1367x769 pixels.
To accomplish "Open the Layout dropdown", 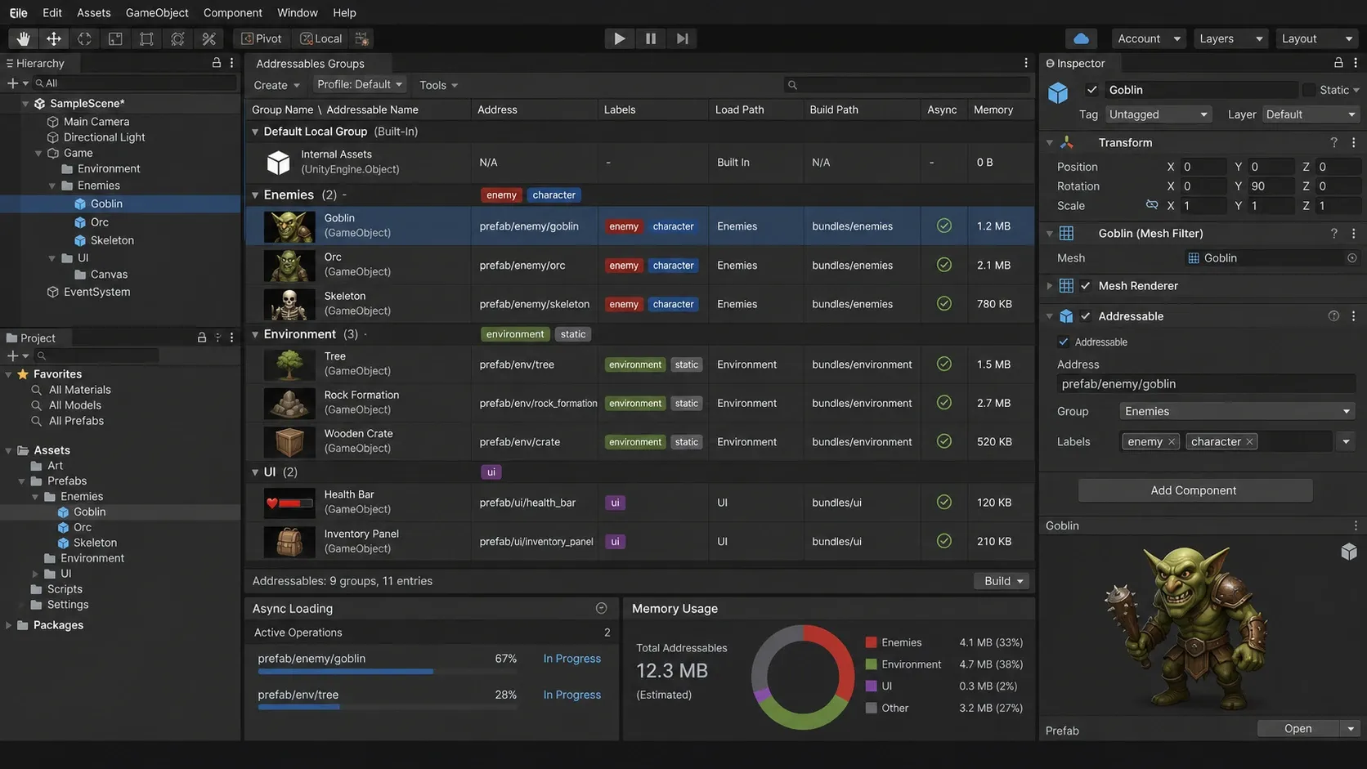I will (x=1316, y=38).
